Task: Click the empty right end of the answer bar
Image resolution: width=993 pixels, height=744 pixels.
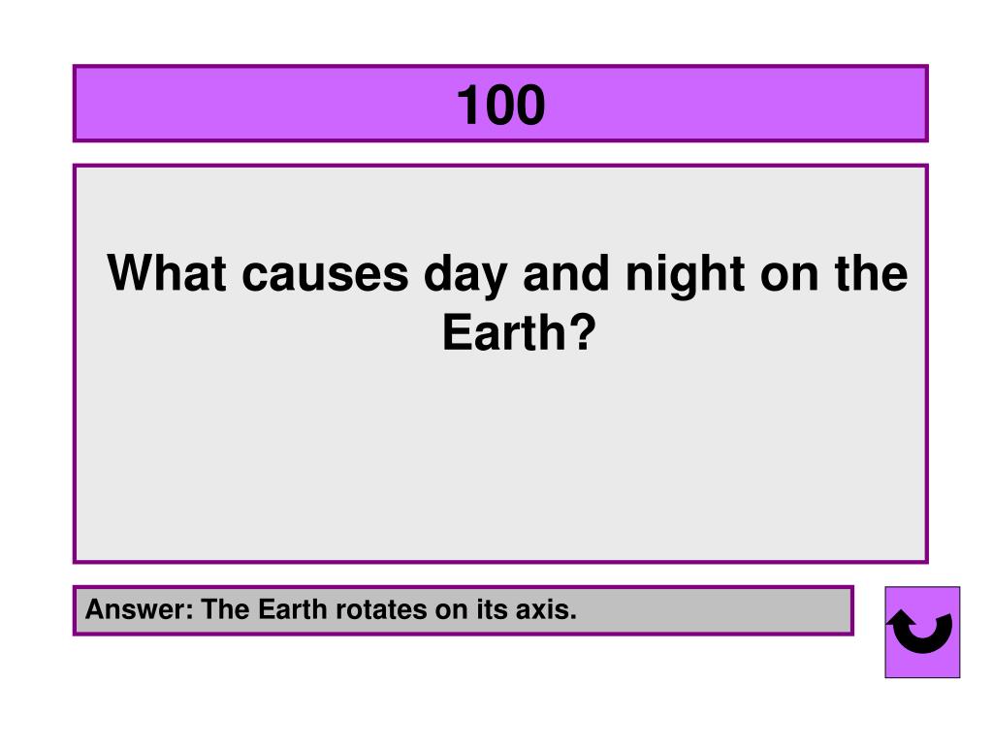Action: (x=716, y=610)
